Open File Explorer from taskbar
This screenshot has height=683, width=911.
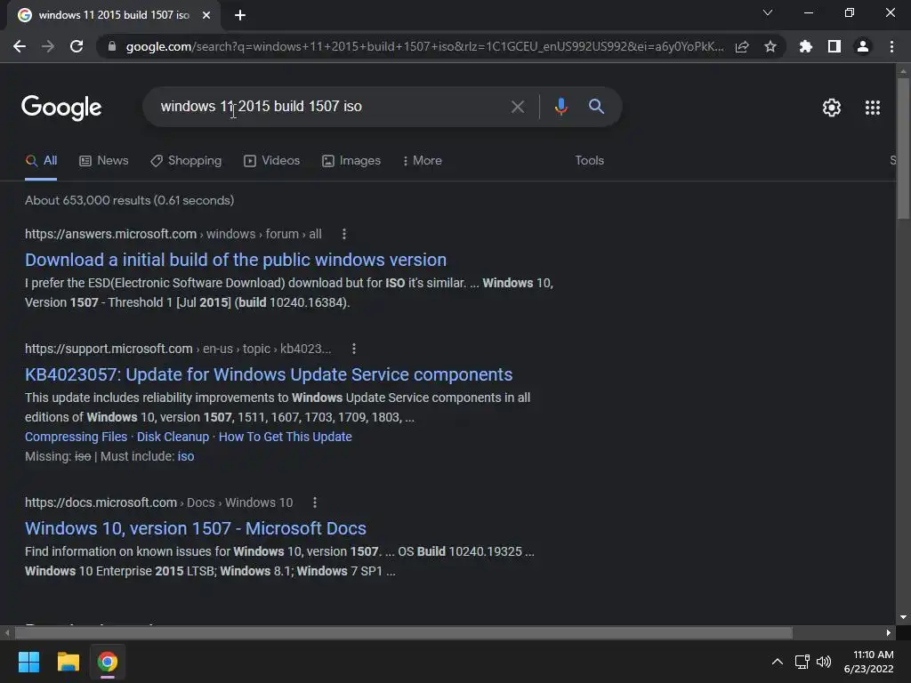click(x=68, y=662)
